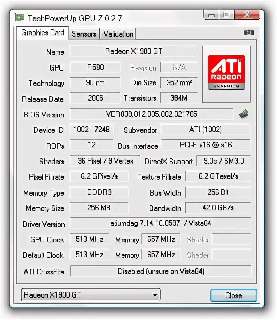
Task: Click the Texture Fillrate field 6.2 GTexel/s
Action: (x=218, y=176)
